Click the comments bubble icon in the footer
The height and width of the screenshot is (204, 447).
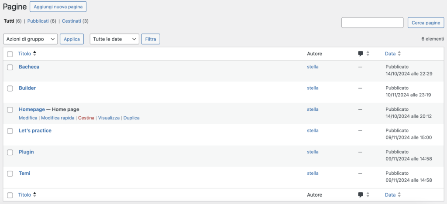point(360,195)
